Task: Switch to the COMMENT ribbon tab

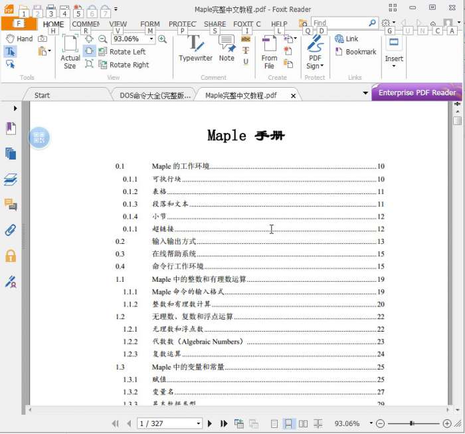Action: (x=86, y=24)
